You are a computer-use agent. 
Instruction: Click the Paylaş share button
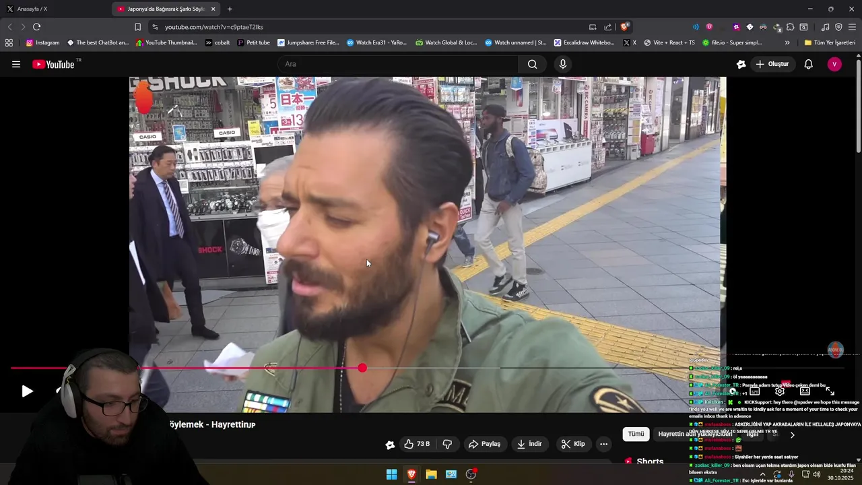click(484, 444)
